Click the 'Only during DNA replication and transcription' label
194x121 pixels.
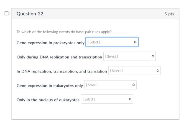click(x=59, y=57)
